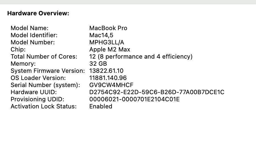Viewport: 256px width, 150px height.
Task: Select the Model Name value MacBook Pro
Action: coord(108,28)
